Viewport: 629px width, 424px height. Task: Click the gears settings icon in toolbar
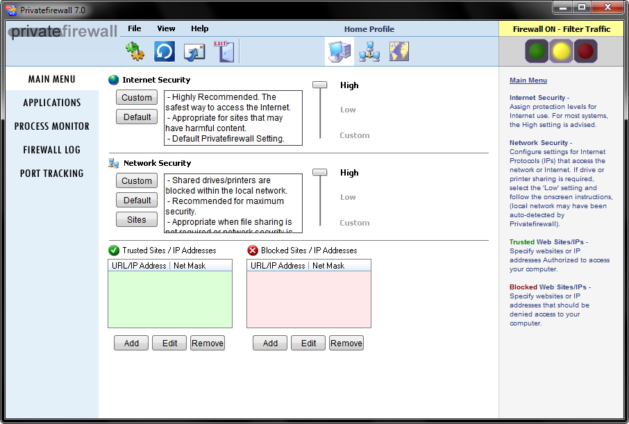tap(135, 51)
